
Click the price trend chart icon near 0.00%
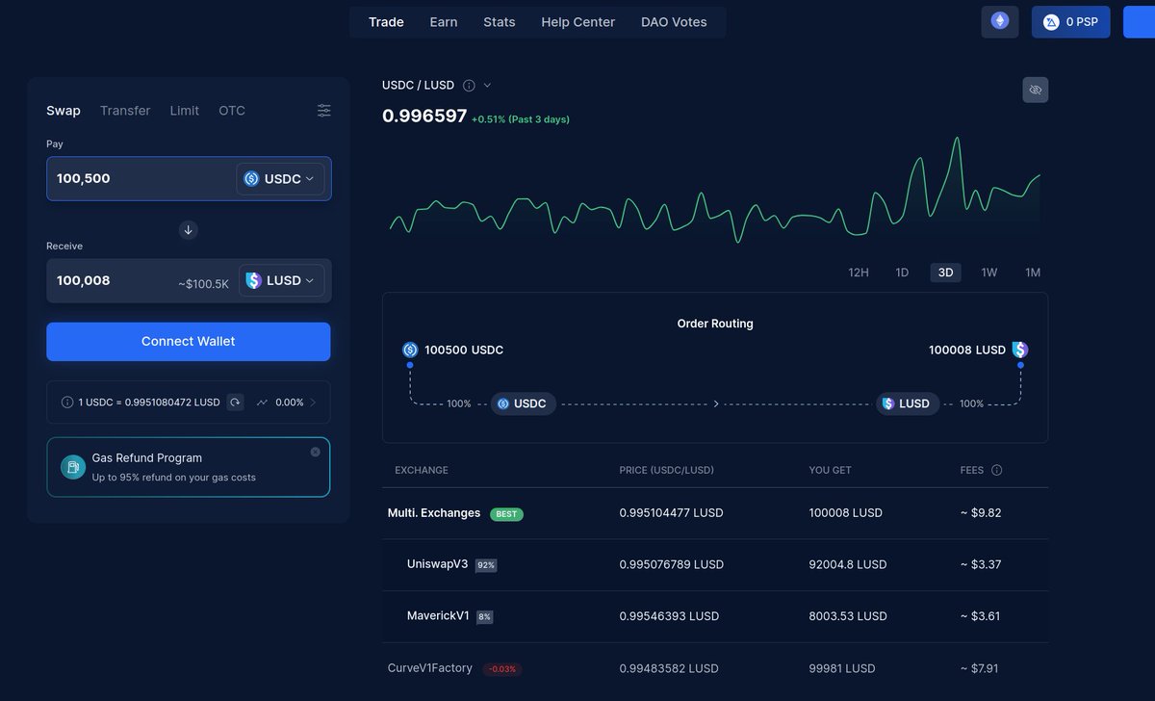click(262, 402)
